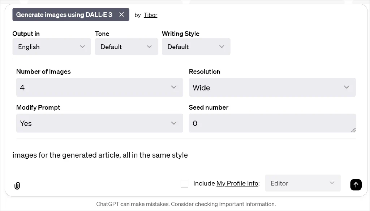Viewport: 370px width, 211px height.
Task: Remove the DALL-E 3 prompt template with X
Action: [121, 14]
